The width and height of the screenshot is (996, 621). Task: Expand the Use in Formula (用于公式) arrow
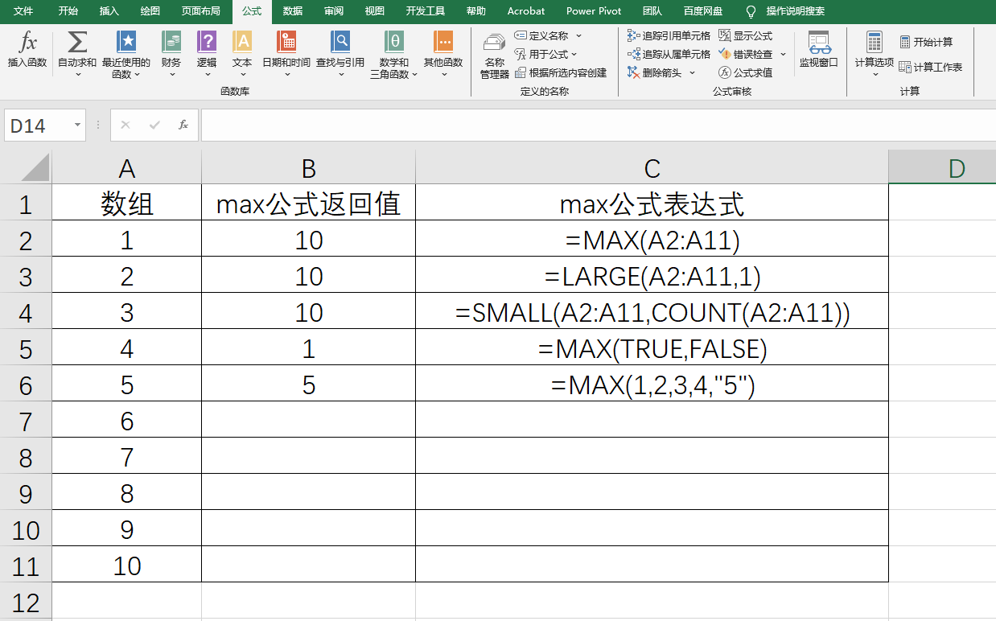coord(574,54)
